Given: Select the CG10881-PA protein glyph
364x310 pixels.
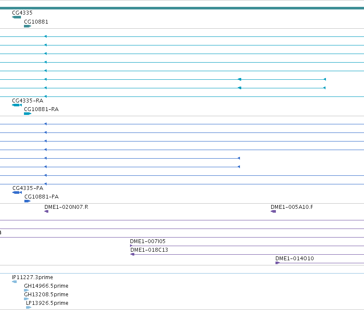Looking at the screenshot, I should pos(27,201).
